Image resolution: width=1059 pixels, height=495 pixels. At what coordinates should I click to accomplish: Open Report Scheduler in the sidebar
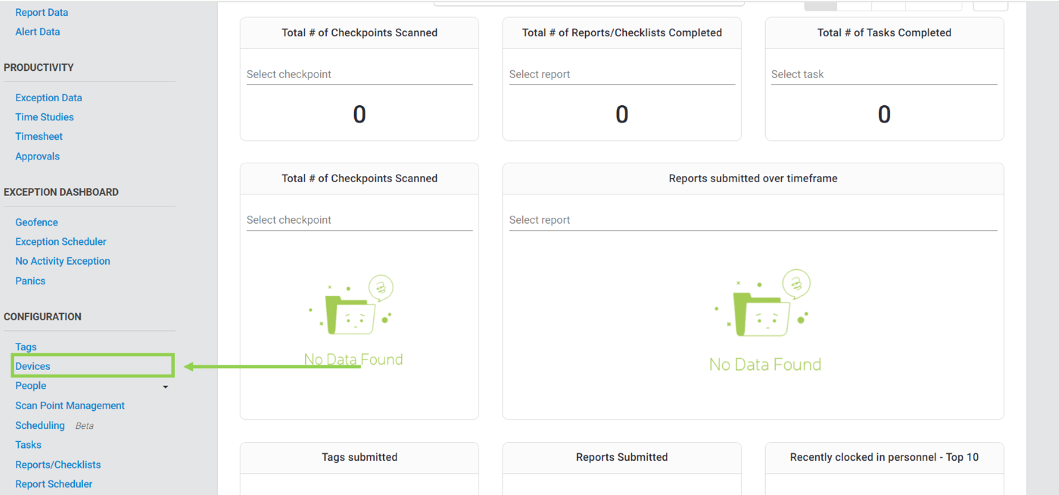[54, 484]
